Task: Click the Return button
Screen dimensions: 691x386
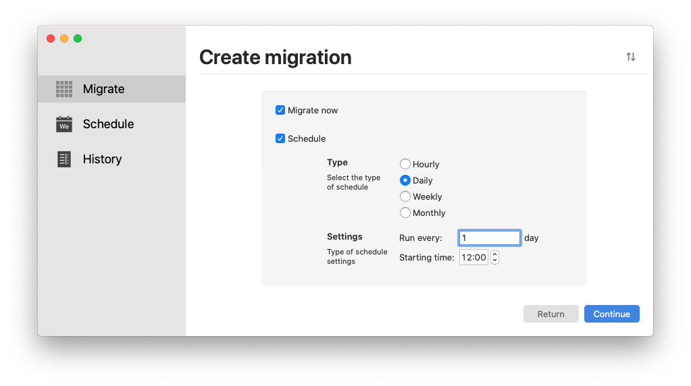Action: (x=551, y=314)
